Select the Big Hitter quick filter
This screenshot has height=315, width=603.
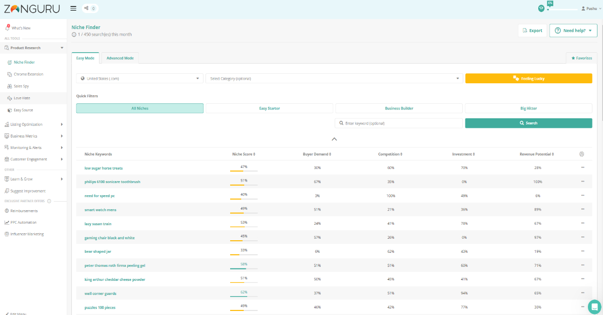tap(529, 108)
